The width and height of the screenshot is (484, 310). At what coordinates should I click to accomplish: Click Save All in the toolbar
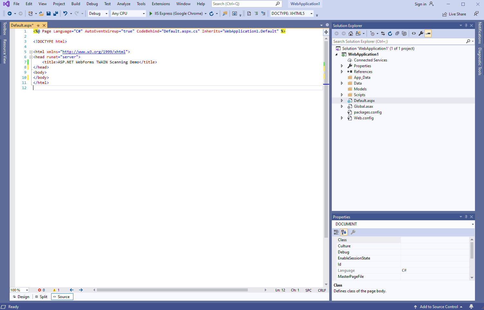pos(55,14)
